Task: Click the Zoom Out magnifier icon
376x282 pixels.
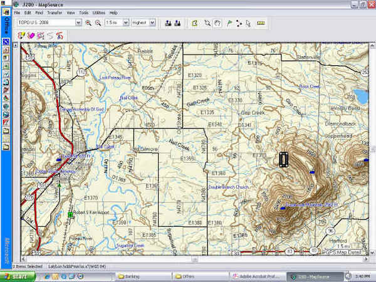Action: (x=98, y=23)
